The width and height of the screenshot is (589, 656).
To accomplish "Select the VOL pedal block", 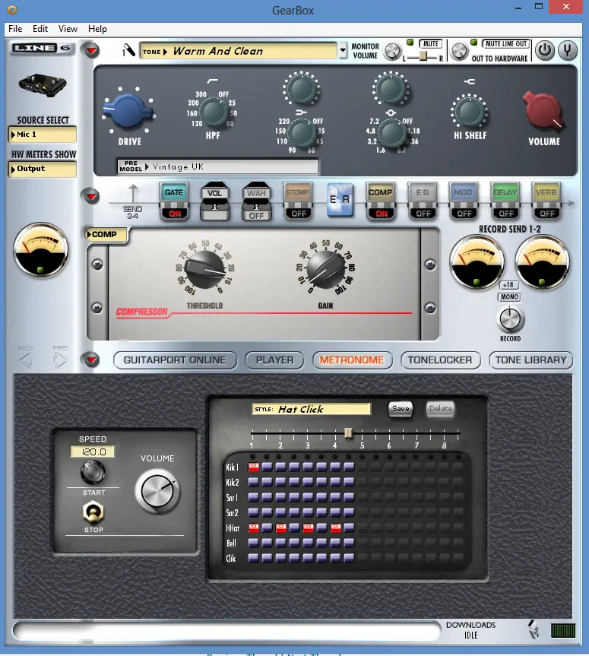I will 214,201.
